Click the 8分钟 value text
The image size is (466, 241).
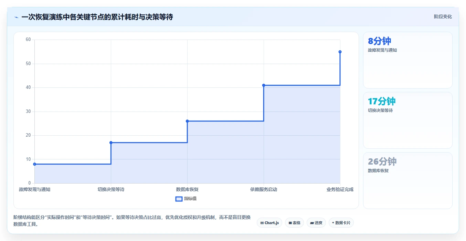point(380,41)
